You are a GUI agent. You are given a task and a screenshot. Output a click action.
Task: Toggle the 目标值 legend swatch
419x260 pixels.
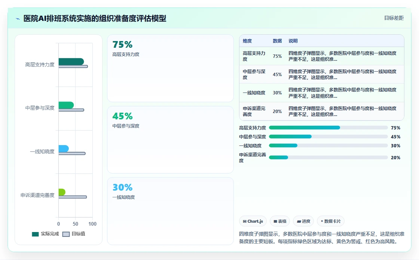pos(66,234)
